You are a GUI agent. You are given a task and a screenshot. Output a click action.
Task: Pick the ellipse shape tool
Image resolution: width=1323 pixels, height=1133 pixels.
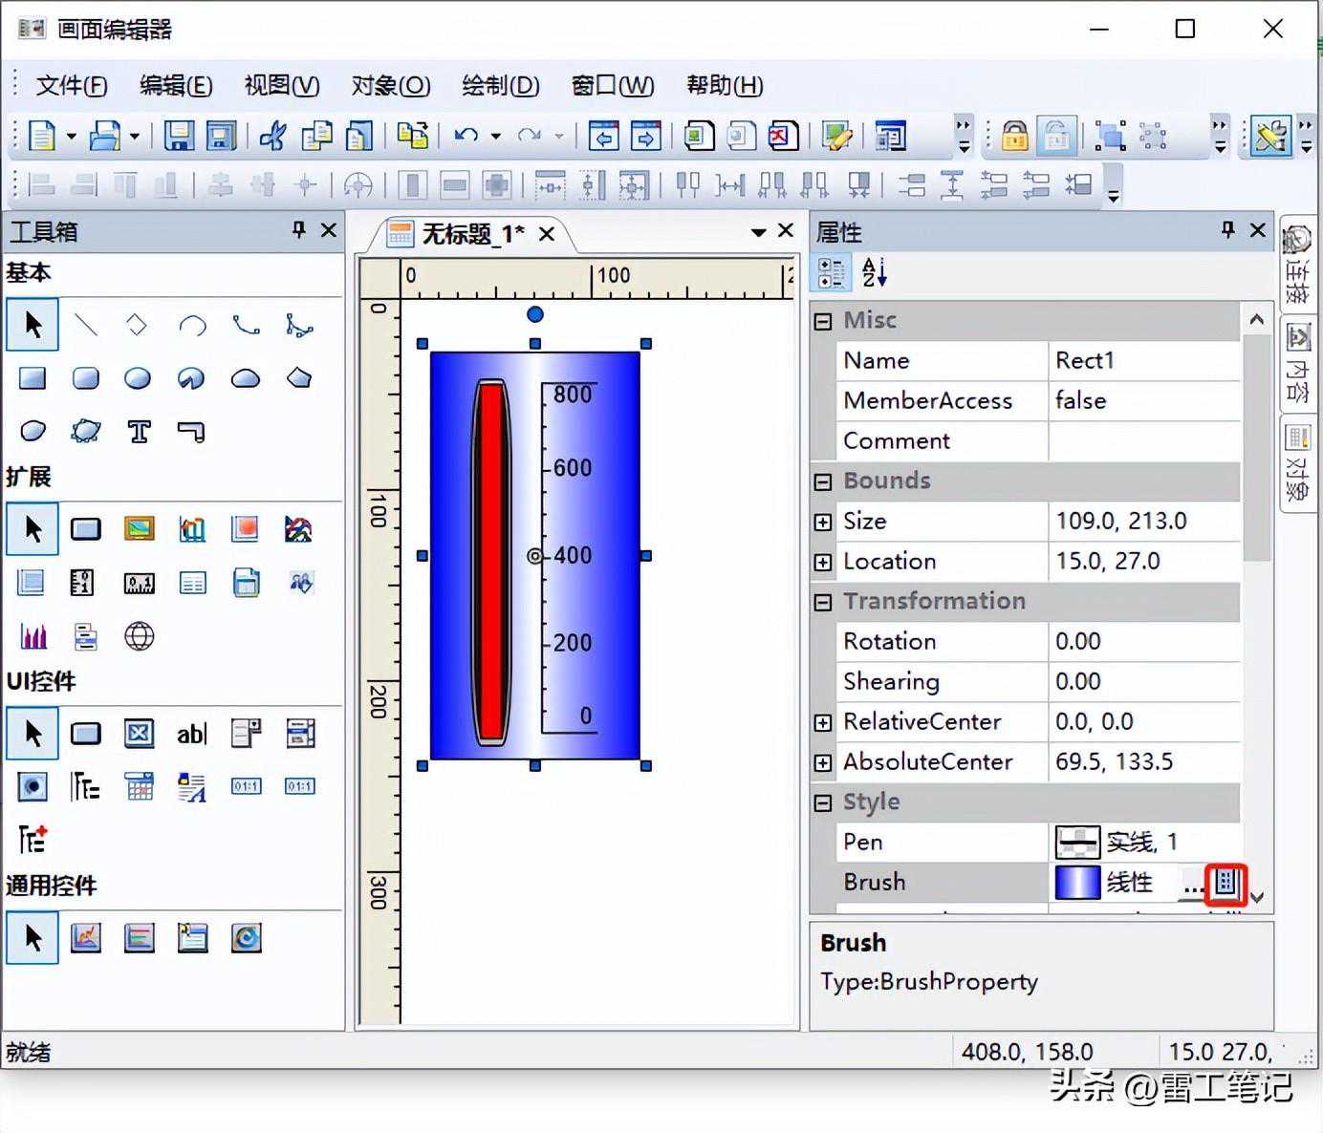coord(138,378)
